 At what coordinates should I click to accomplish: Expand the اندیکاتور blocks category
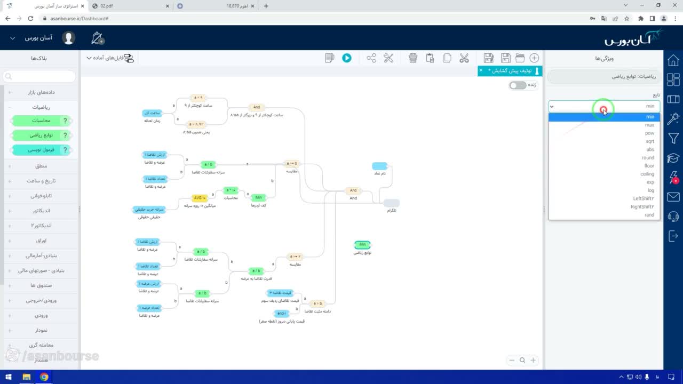41,211
